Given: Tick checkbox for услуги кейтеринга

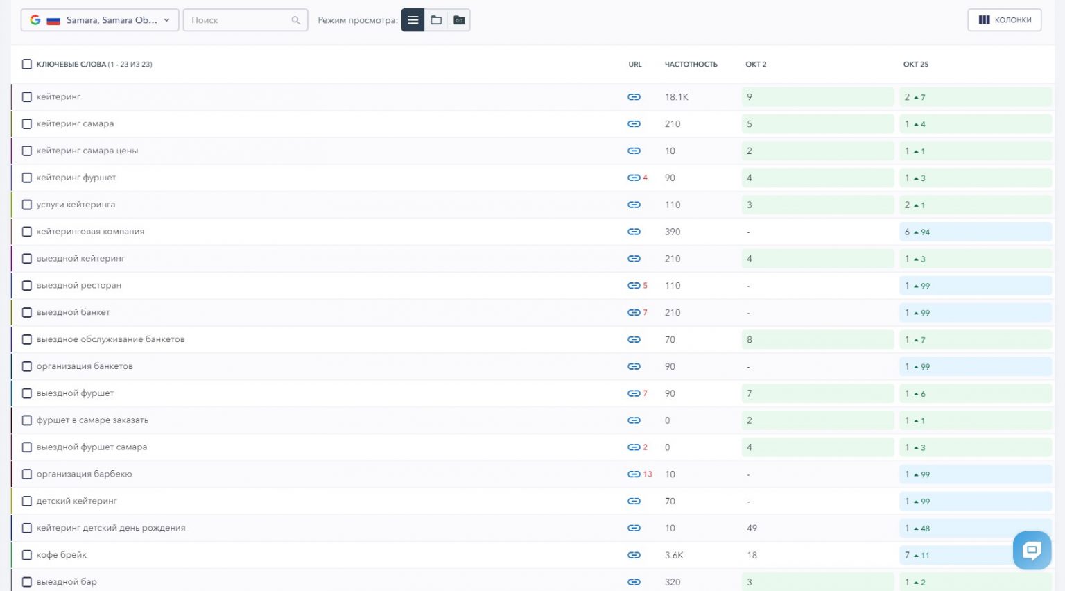Looking at the screenshot, I should (x=27, y=205).
